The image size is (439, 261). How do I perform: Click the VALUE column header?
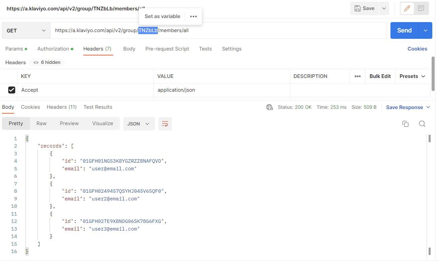[165, 76]
